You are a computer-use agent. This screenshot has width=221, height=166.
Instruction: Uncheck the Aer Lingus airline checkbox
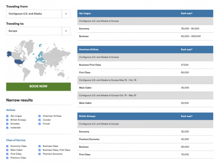(x=7, y=116)
